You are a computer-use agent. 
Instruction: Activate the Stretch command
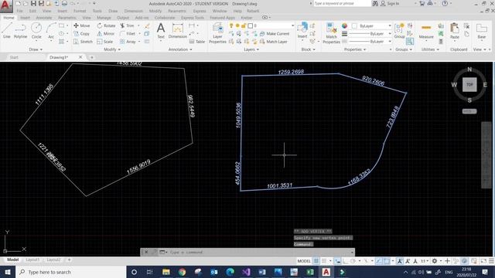coord(83,42)
